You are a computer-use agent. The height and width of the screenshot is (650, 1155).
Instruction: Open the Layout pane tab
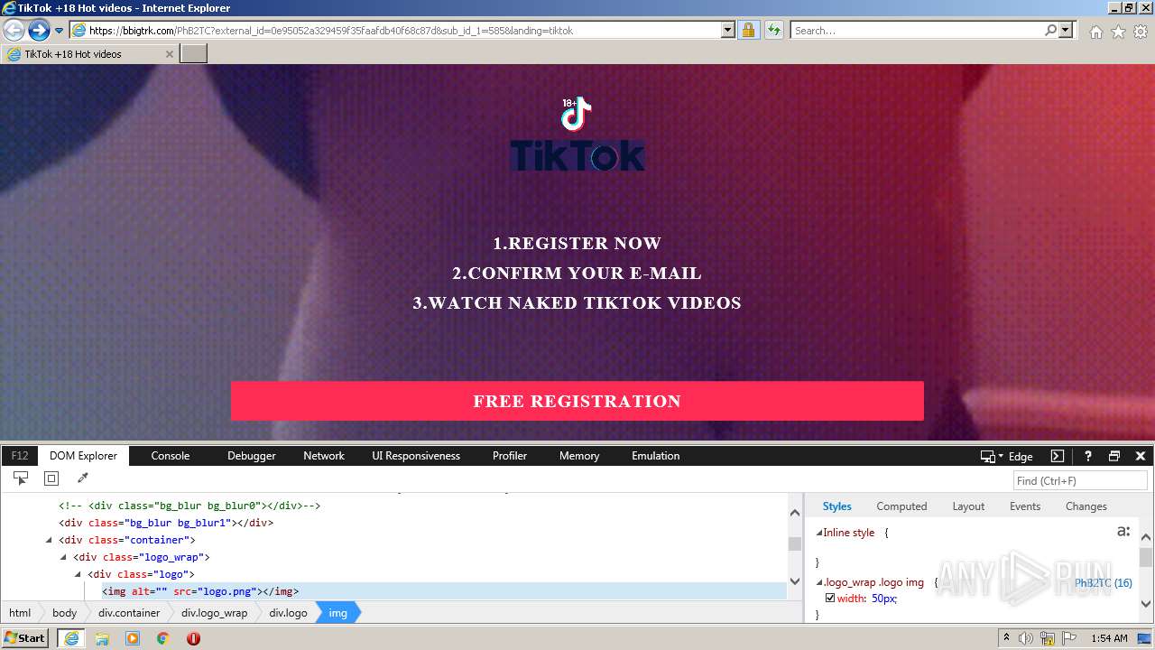point(968,506)
